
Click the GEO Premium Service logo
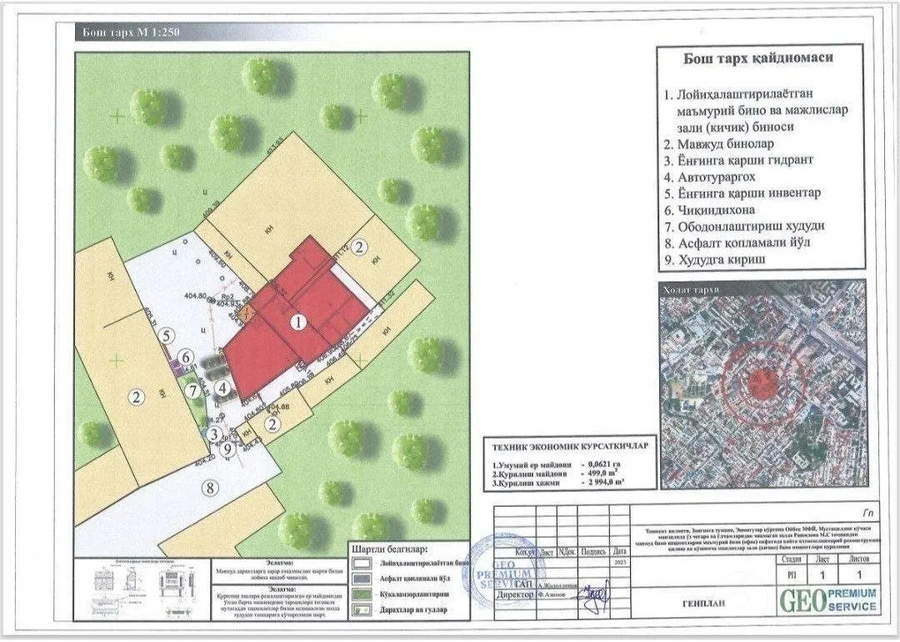coord(828,600)
